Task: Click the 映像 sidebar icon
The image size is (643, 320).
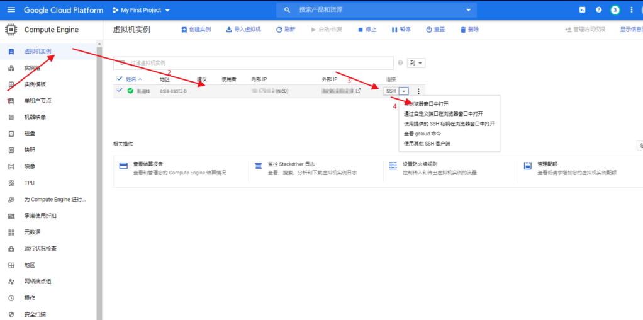Action: pos(11,166)
